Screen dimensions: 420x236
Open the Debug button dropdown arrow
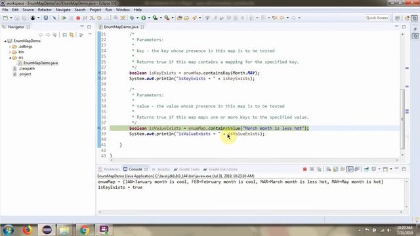pos(137,18)
